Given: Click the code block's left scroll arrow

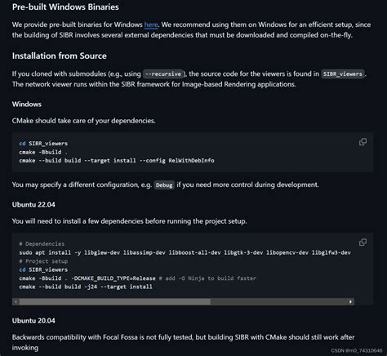Looking at the screenshot, I should [16, 301].
